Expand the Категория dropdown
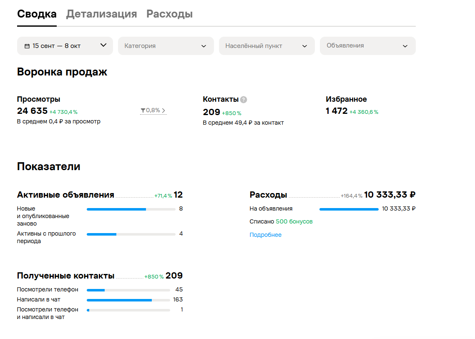Viewport: 475px width, 339px height. (x=166, y=46)
